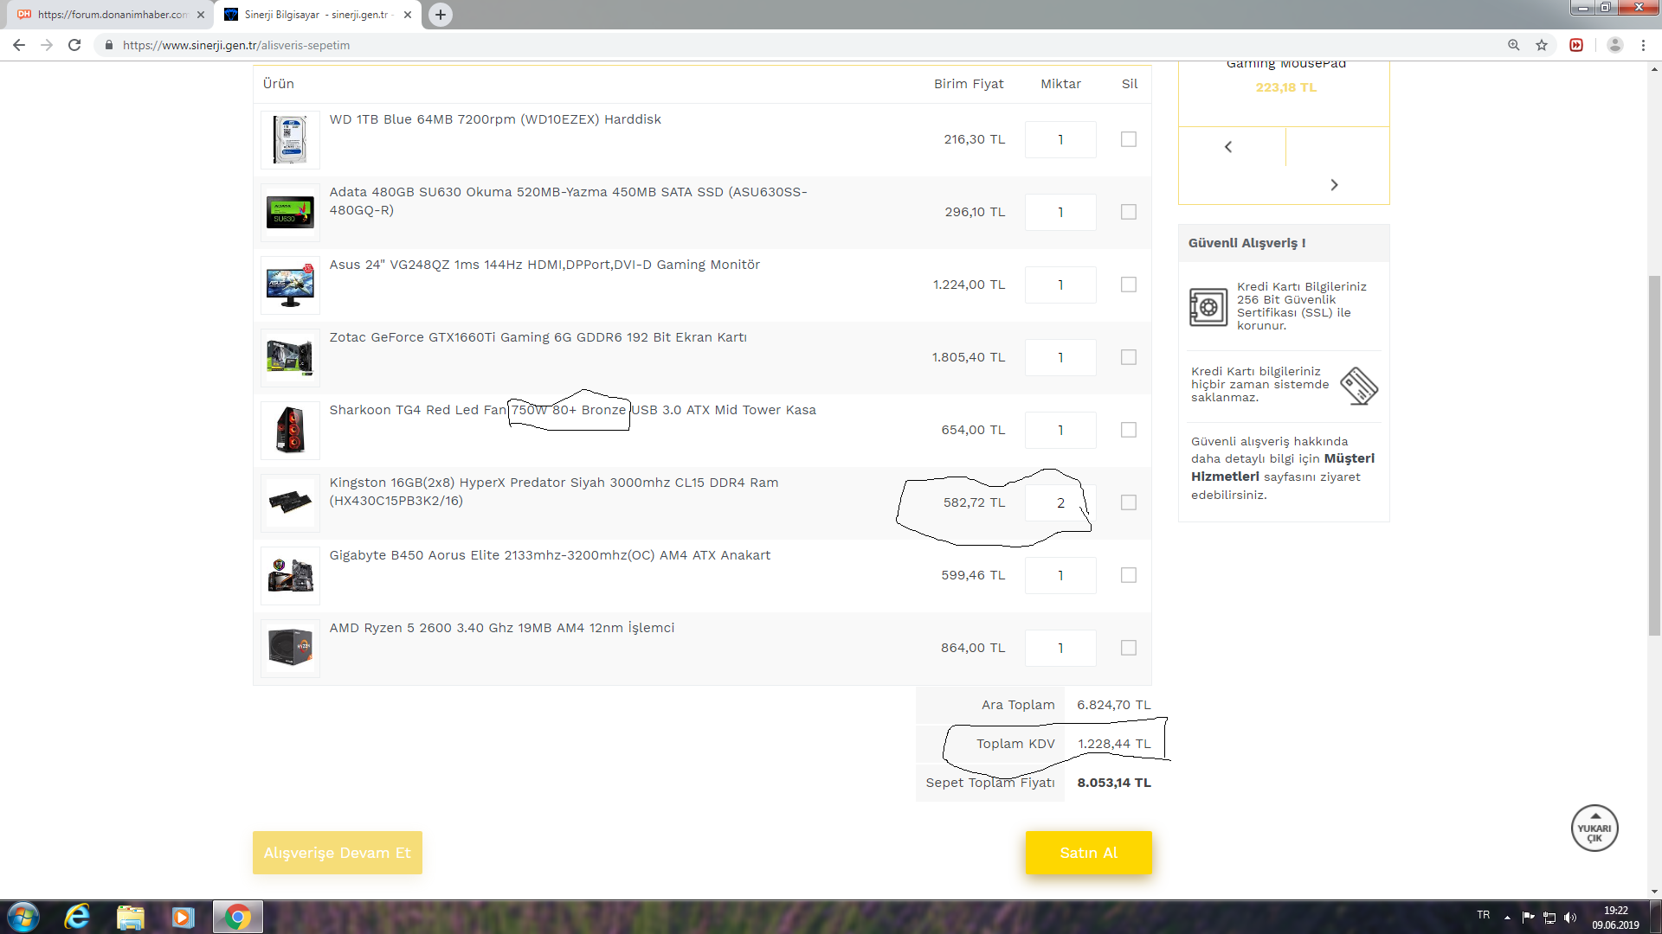The height and width of the screenshot is (934, 1662).
Task: Open the Asus 24" VG248QZ monitor link
Action: click(544, 265)
